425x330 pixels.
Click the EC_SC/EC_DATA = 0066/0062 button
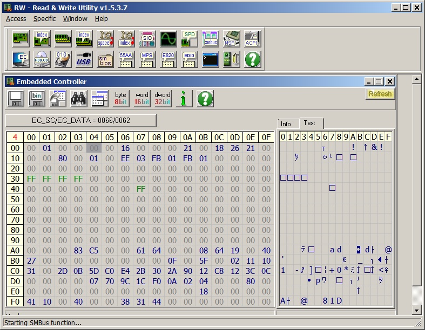click(81, 120)
